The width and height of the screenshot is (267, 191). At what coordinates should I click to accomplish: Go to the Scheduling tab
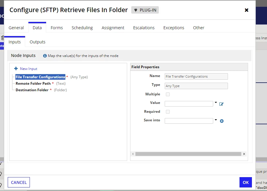82,28
